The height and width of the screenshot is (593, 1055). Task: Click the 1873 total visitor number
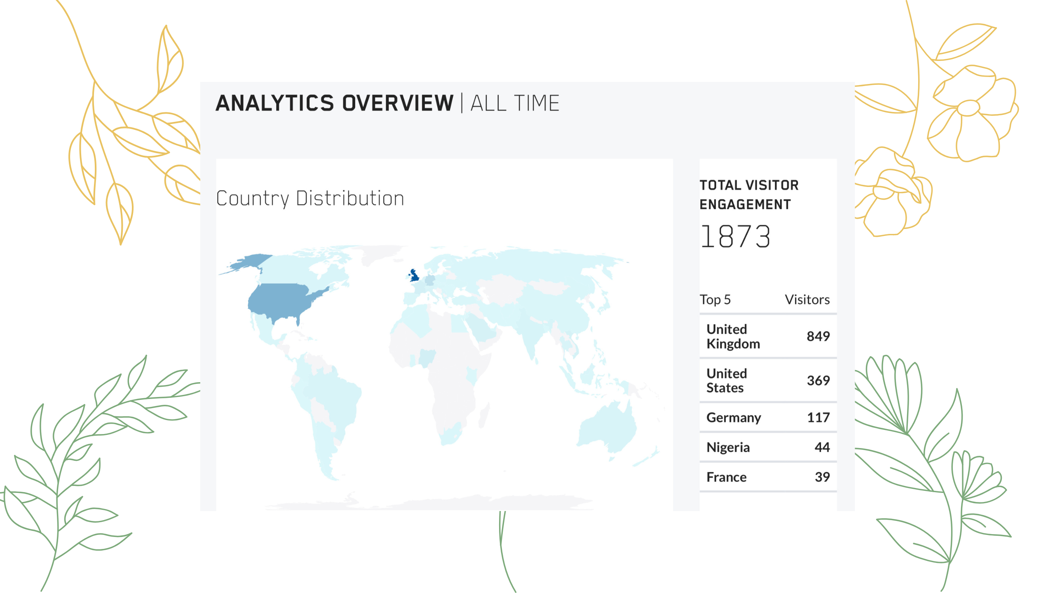(x=735, y=237)
